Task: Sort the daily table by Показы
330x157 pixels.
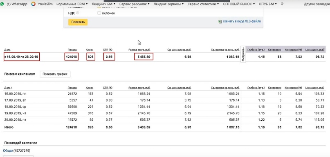Action: tap(72, 88)
